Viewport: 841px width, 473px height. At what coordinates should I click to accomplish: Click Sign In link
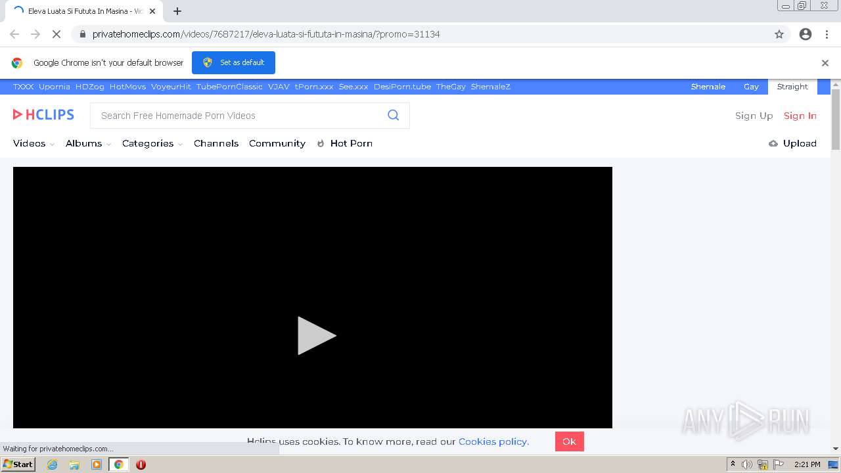pyautogui.click(x=800, y=116)
